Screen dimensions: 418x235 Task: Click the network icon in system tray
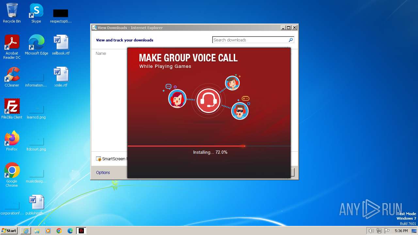pyautogui.click(x=379, y=231)
